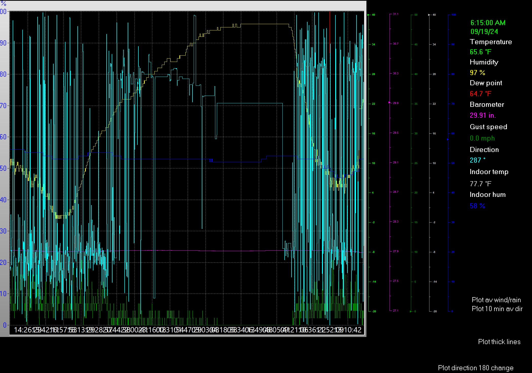532x373 pixels.
Task: Toggle Plot av wind/rain option
Action: pos(496,300)
